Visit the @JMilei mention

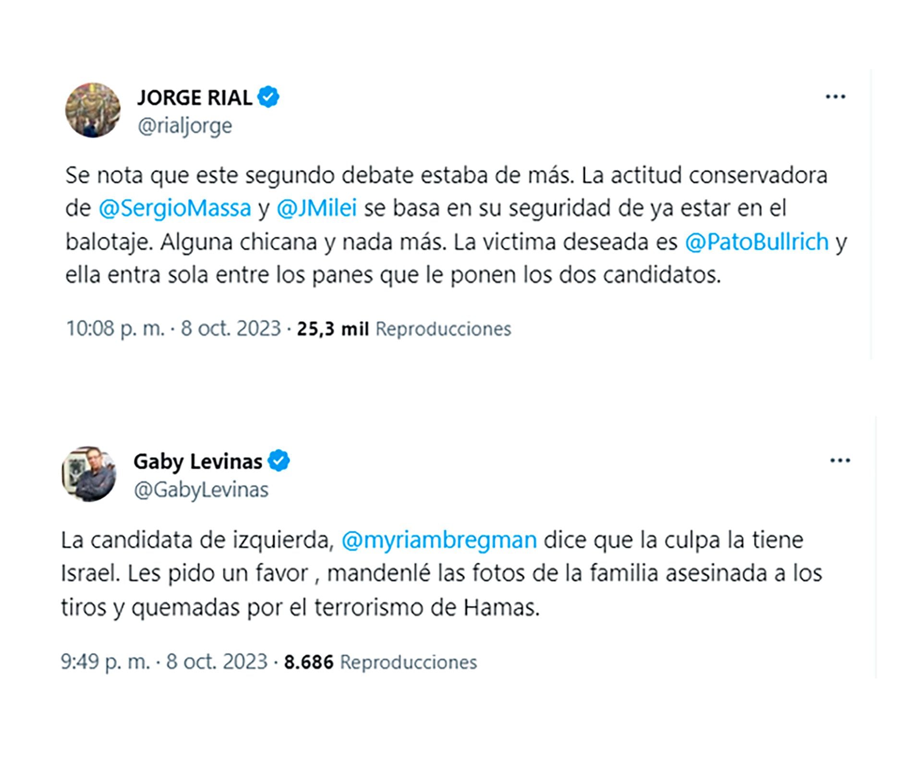pyautogui.click(x=317, y=209)
